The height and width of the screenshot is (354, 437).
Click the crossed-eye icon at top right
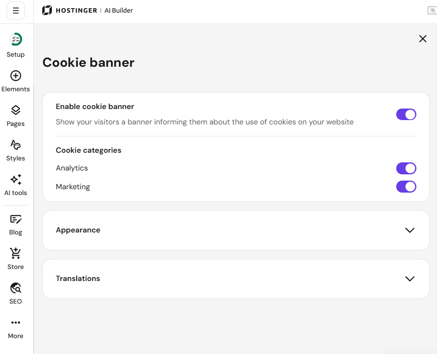pos(432,10)
